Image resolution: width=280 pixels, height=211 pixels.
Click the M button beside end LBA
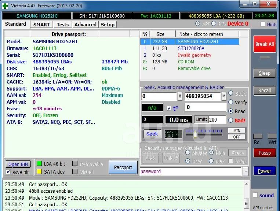(x=224, y=96)
